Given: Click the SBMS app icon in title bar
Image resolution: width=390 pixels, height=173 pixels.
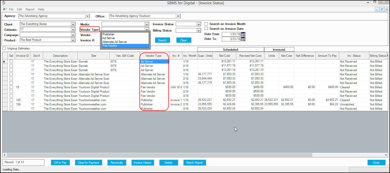Looking at the screenshot, I should pos(4,3).
